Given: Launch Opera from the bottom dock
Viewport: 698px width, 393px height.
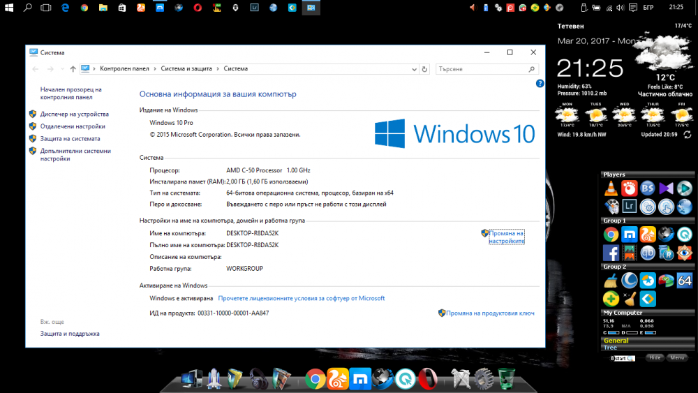Looking at the screenshot, I should click(428, 379).
